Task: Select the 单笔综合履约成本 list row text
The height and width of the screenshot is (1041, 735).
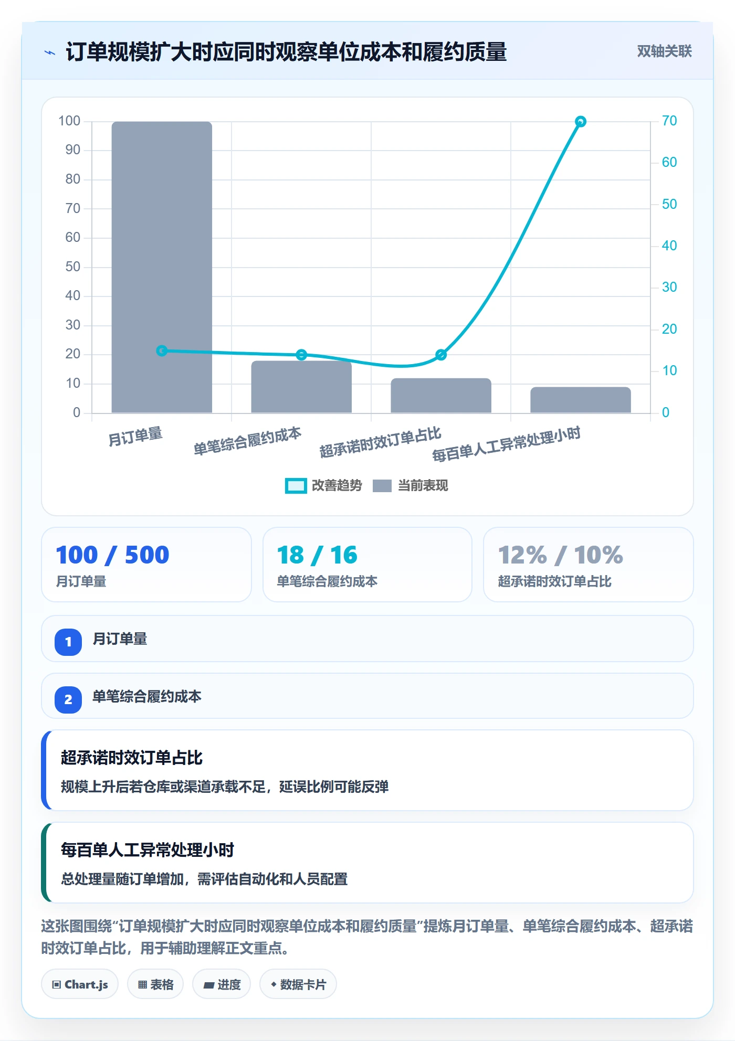Action: click(147, 697)
